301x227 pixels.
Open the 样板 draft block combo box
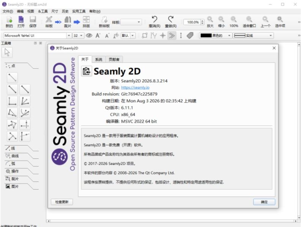pos(131,22)
